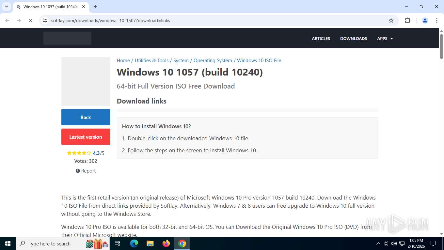Viewport: 444px width, 250px height.
Task: Open the Chrome tab search dropdown
Action: 6,7
